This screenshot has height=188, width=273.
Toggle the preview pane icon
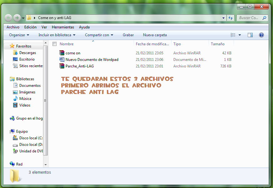250,35
